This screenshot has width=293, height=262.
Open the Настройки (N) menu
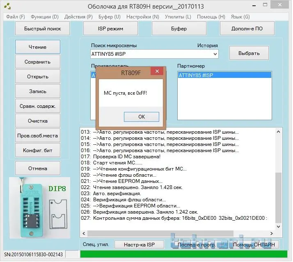click(142, 17)
